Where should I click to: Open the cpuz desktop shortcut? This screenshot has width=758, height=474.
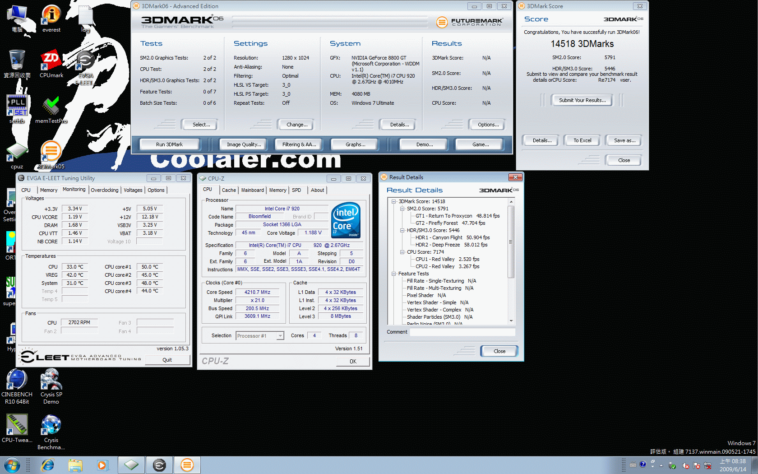tap(17, 156)
